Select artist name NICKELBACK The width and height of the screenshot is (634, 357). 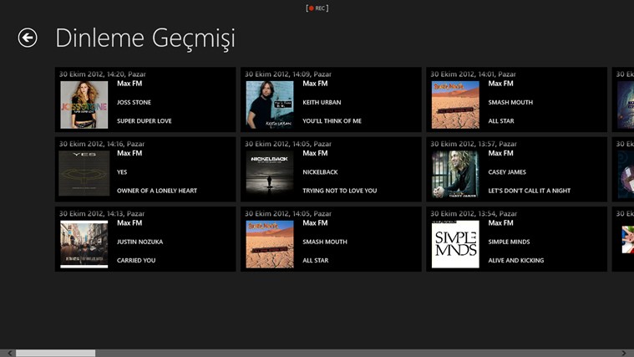(320, 172)
